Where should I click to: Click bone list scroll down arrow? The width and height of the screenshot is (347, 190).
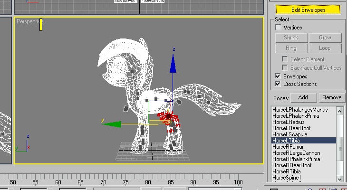point(340,179)
